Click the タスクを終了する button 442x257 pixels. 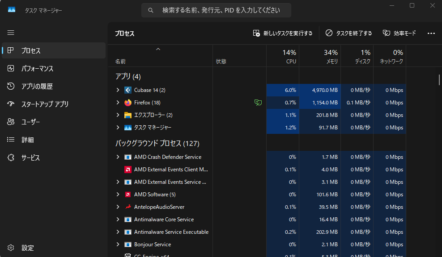(x=348, y=33)
